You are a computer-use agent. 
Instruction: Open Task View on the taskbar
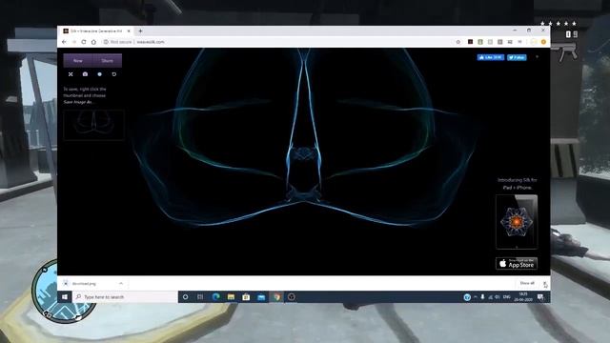(x=200, y=297)
